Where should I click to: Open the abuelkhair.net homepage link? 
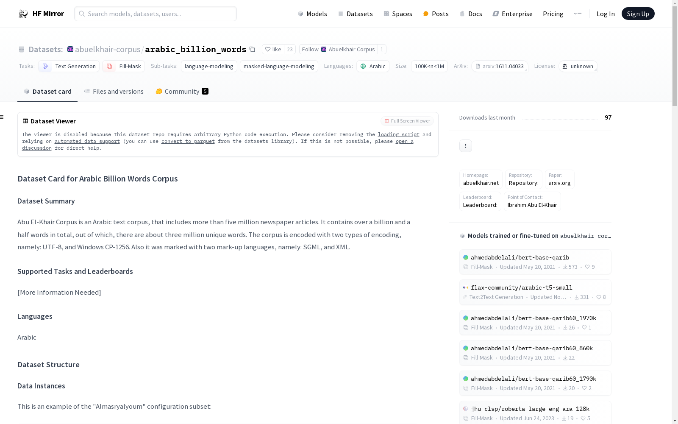click(x=481, y=179)
